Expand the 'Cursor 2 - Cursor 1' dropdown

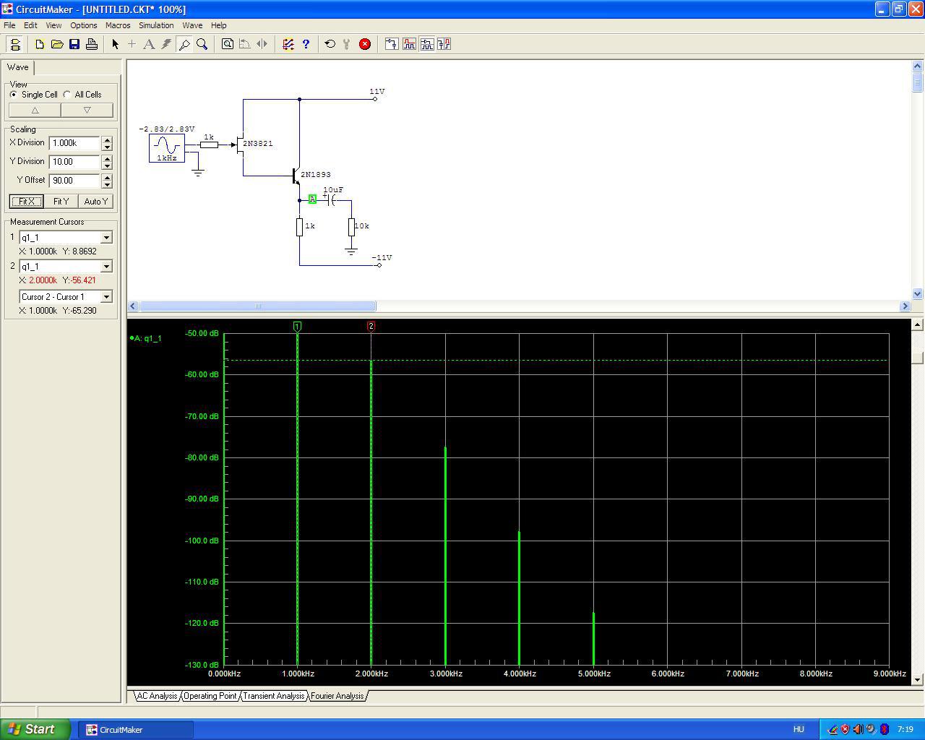[x=106, y=297]
